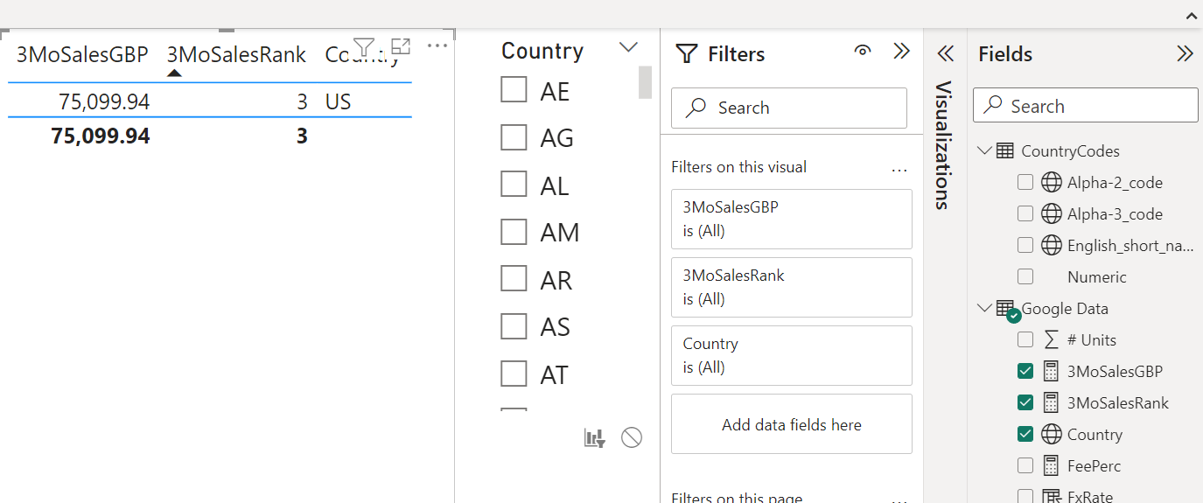1203x503 pixels.
Task: Collapse the Google Data table
Action: point(985,308)
